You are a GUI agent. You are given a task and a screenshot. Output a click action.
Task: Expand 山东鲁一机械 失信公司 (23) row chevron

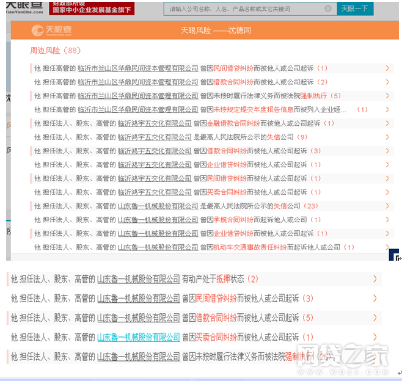click(387, 206)
